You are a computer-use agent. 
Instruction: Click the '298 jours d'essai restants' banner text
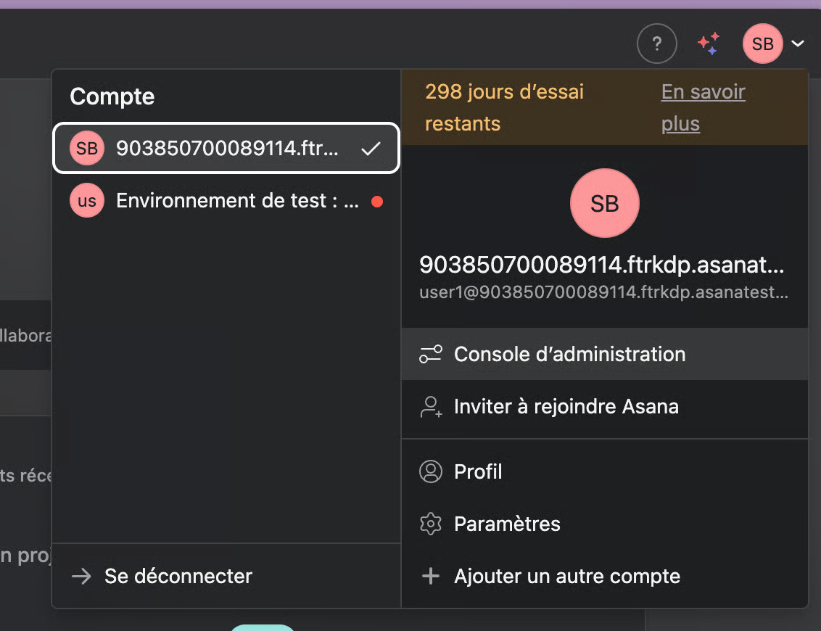click(x=504, y=107)
